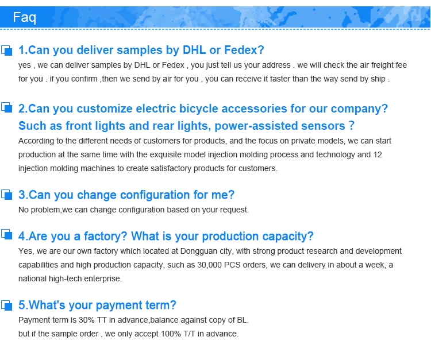Click the icon beside question 2 heading
Screen dimensions: 431x360
7,107
